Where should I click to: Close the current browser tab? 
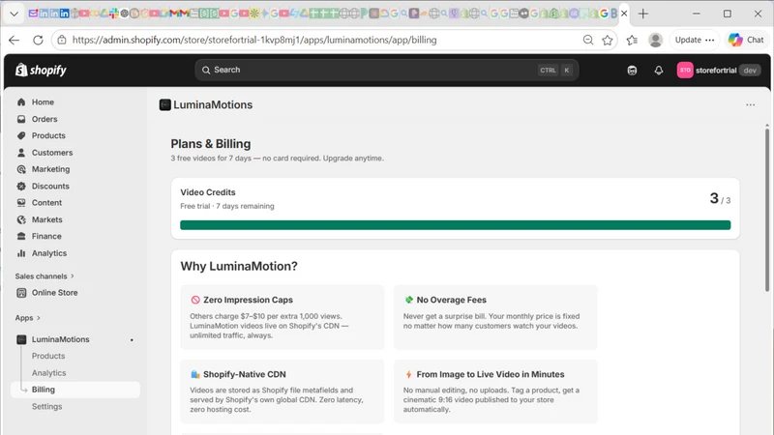point(624,14)
